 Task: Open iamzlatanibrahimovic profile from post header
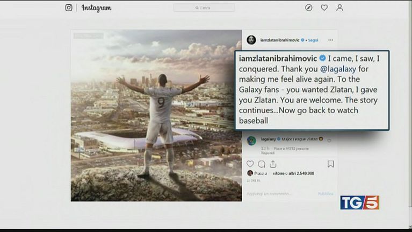click(279, 40)
